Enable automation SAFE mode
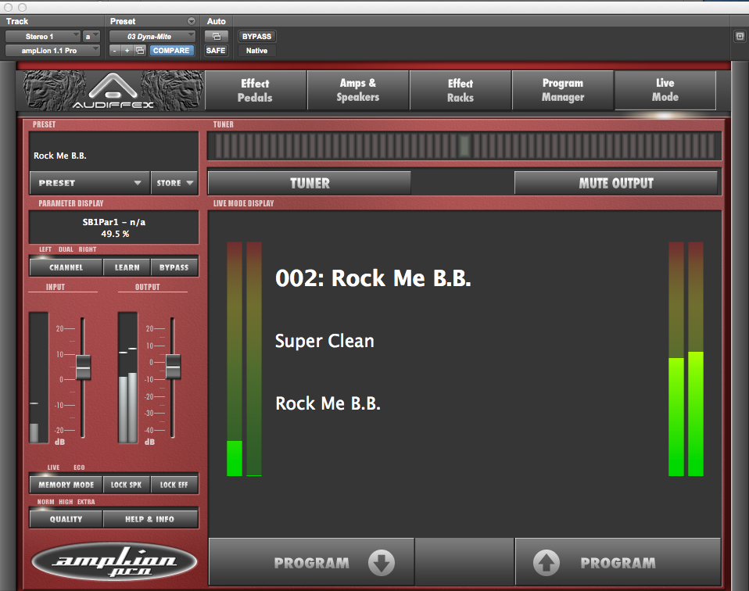The height and width of the screenshot is (591, 749). coord(216,51)
